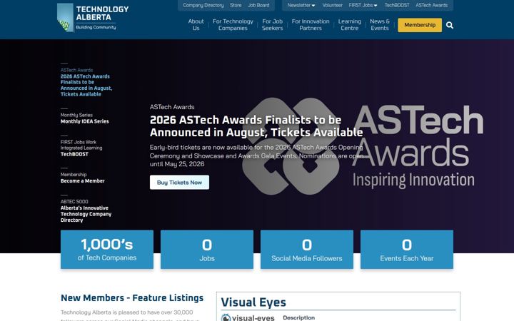Screen dimensions: 514x321
Task: Click the yellow Membership button
Action: tap(420, 25)
